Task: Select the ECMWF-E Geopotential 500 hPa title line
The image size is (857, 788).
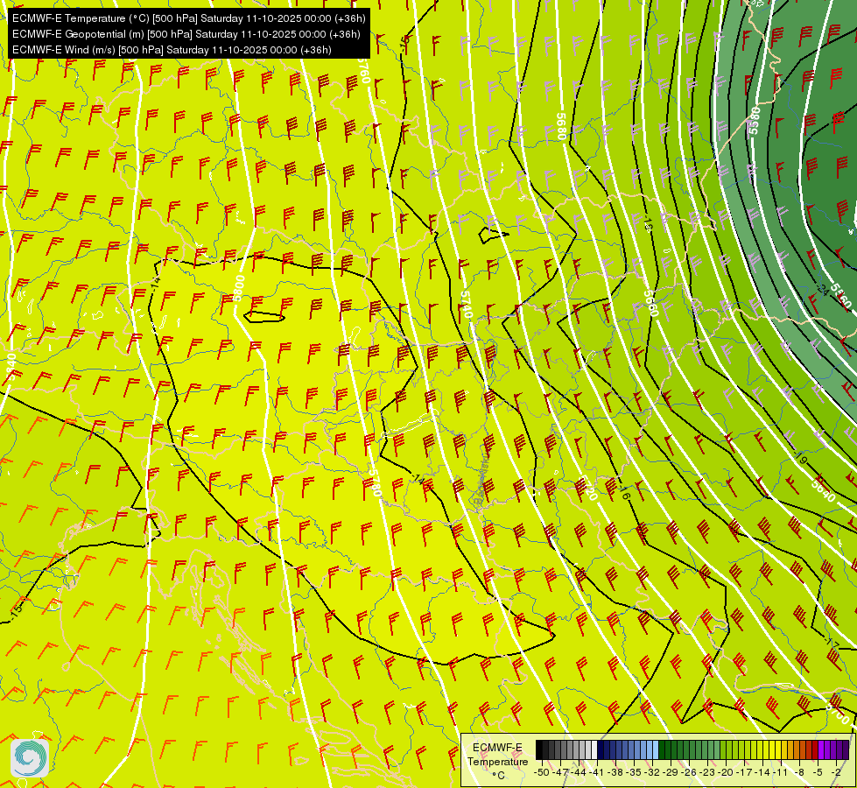Action: click(x=186, y=34)
